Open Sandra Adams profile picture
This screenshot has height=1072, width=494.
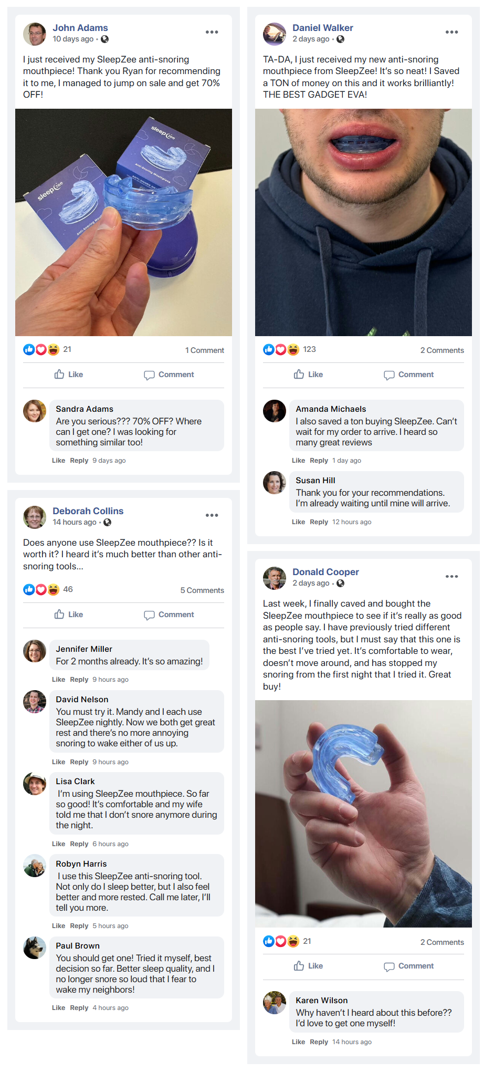(35, 411)
